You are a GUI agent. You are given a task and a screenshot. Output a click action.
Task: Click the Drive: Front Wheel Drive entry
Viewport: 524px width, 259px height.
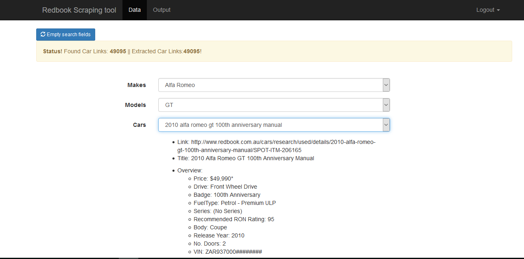[225, 187]
